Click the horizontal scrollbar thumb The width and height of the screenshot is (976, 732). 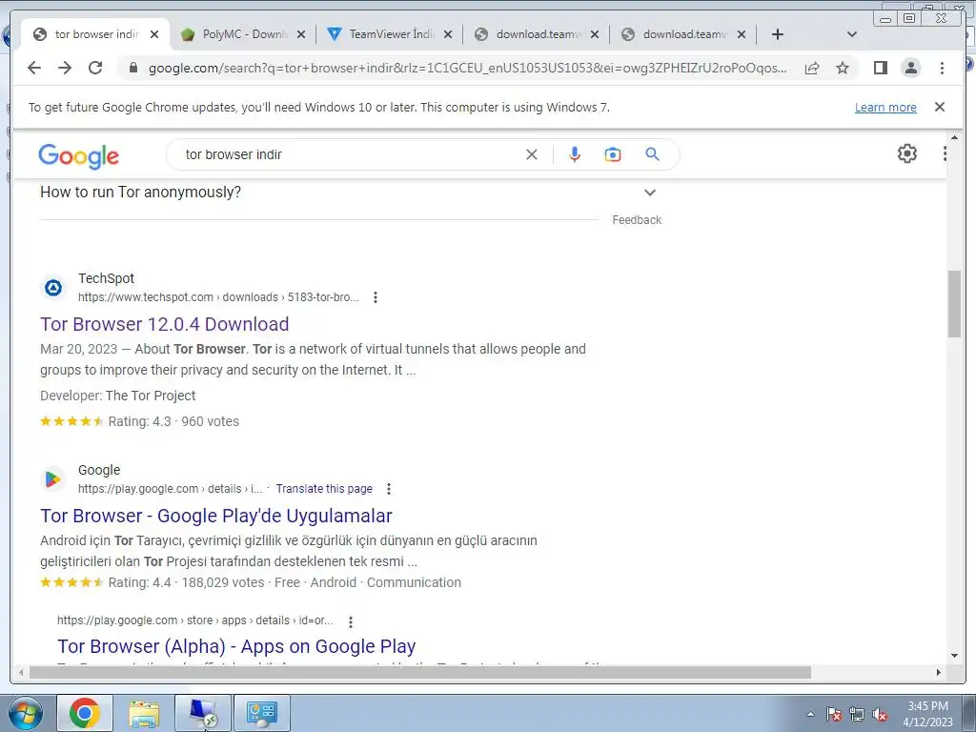point(420,672)
